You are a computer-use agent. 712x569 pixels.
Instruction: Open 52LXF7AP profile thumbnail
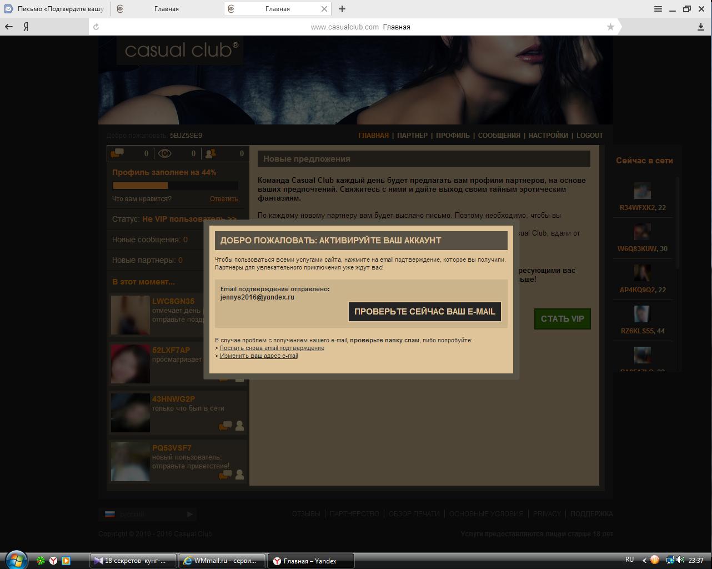[x=131, y=364]
